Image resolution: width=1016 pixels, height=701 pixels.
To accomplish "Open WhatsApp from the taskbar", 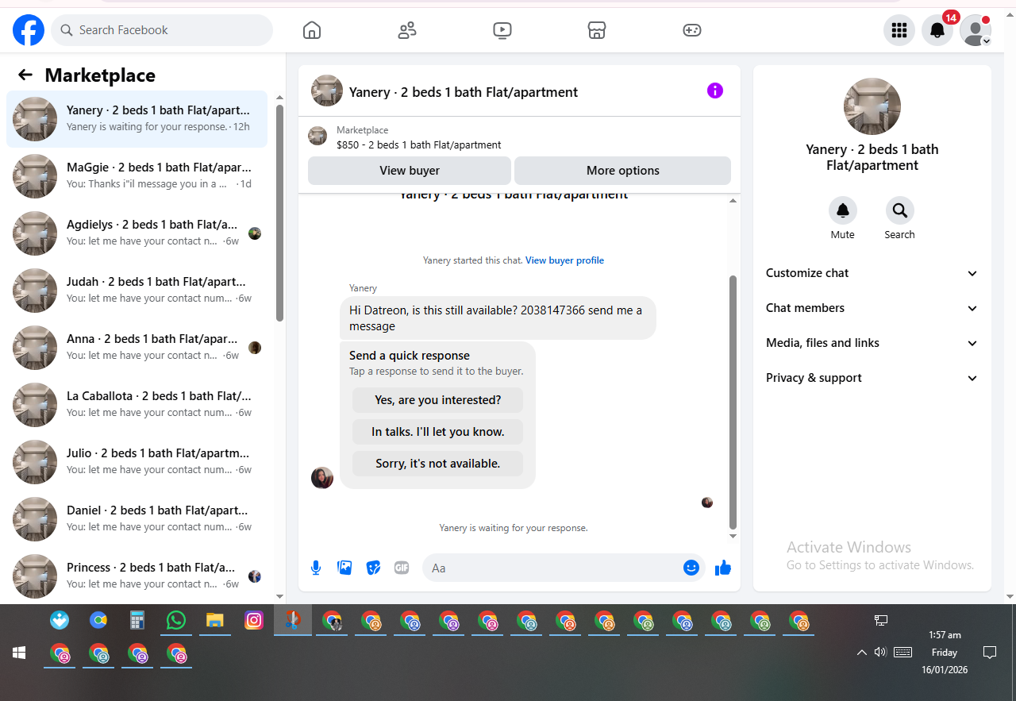I will point(176,620).
